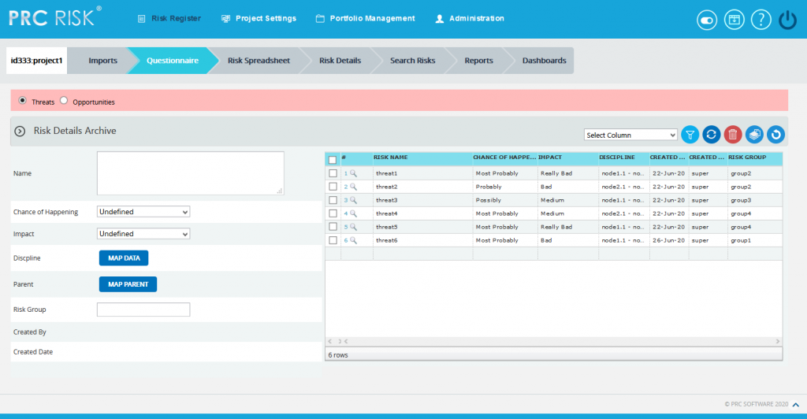Click the id333:project1 project label

tap(36, 61)
